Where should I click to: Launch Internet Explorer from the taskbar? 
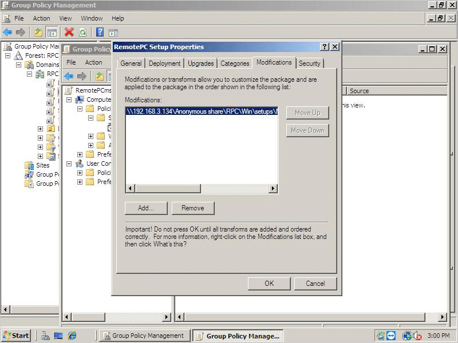point(72,336)
